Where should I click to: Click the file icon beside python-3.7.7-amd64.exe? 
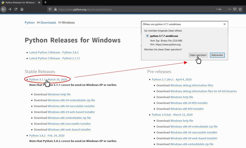(147, 36)
